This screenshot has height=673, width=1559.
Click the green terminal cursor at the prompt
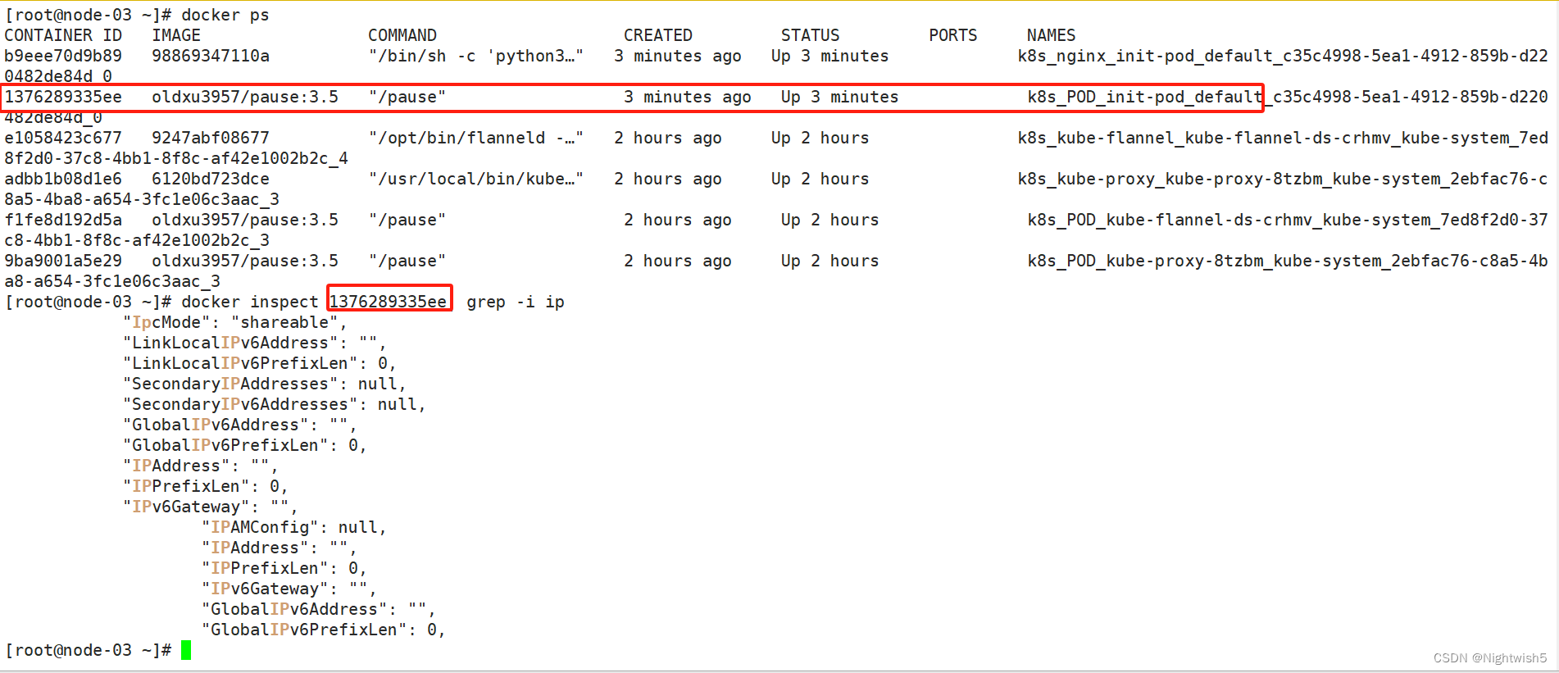186,650
